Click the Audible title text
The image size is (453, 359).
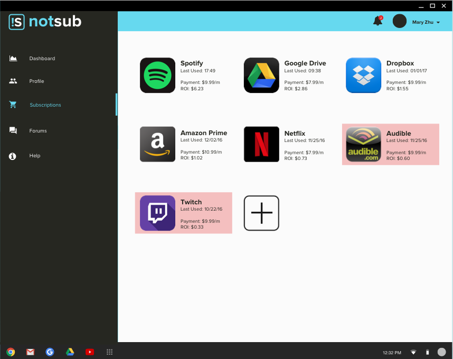399,134
